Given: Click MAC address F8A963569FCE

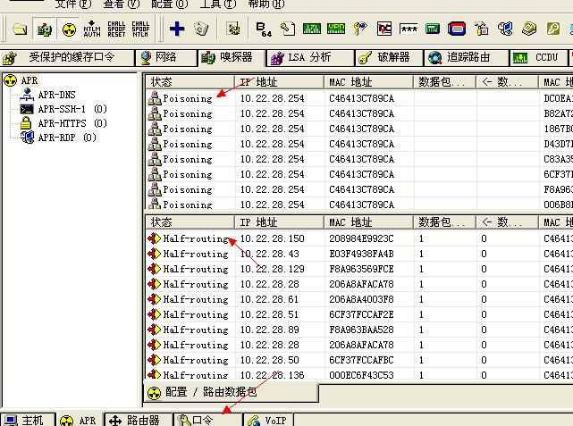Looking at the screenshot, I should coord(361,270).
